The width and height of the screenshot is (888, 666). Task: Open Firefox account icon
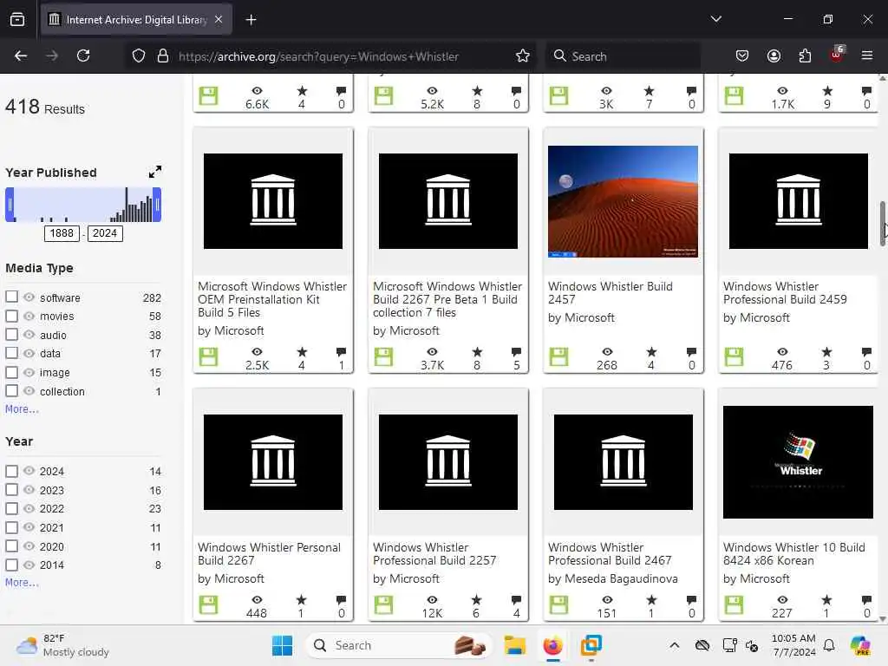pos(774,55)
